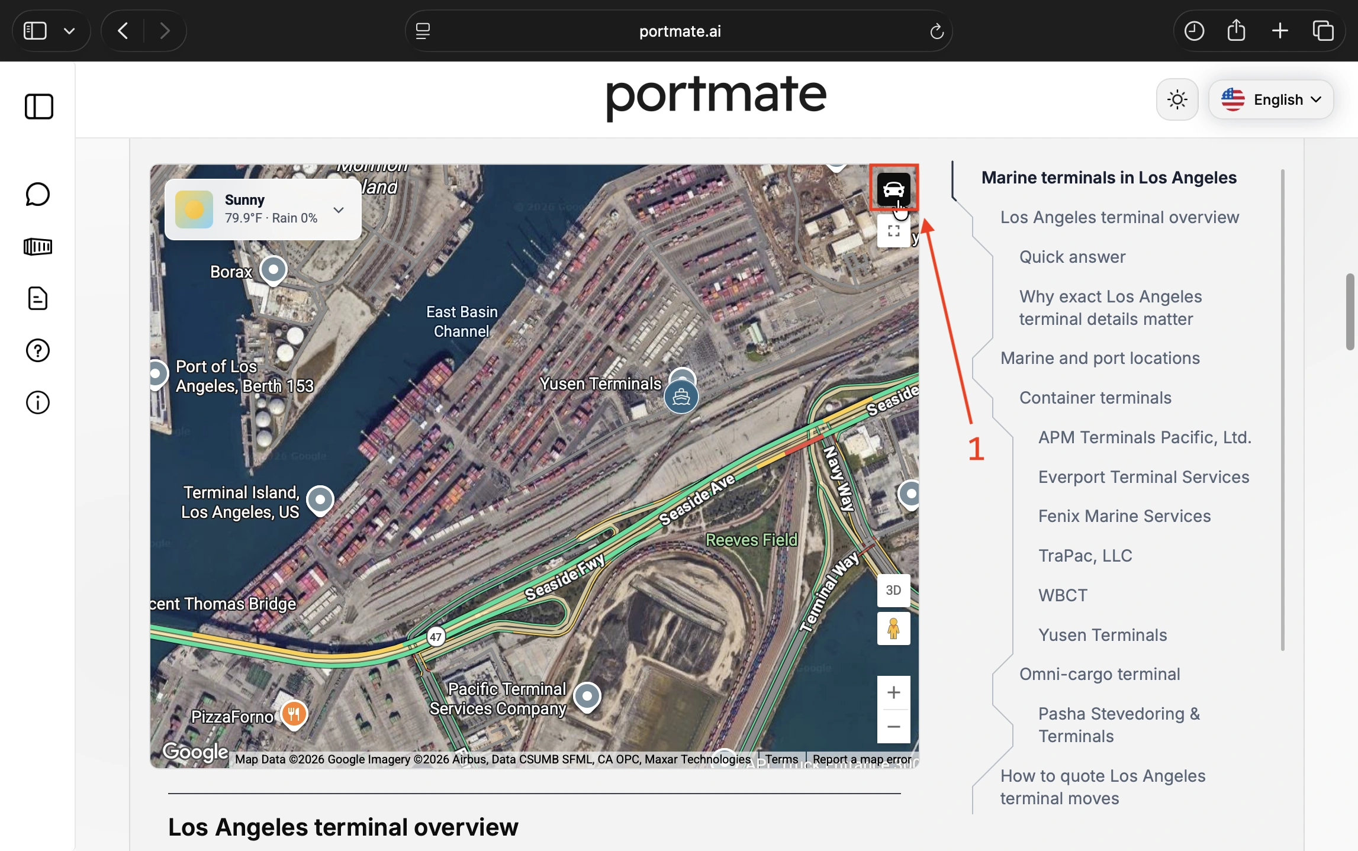Toggle the portmate sidebar panel
Screen dimensions: 1358x851
click(39, 107)
